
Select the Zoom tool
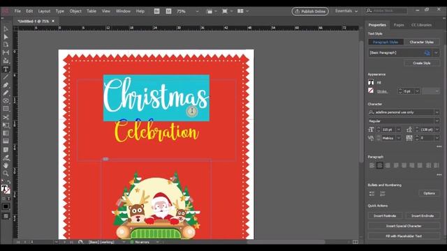pyautogui.click(x=6, y=174)
